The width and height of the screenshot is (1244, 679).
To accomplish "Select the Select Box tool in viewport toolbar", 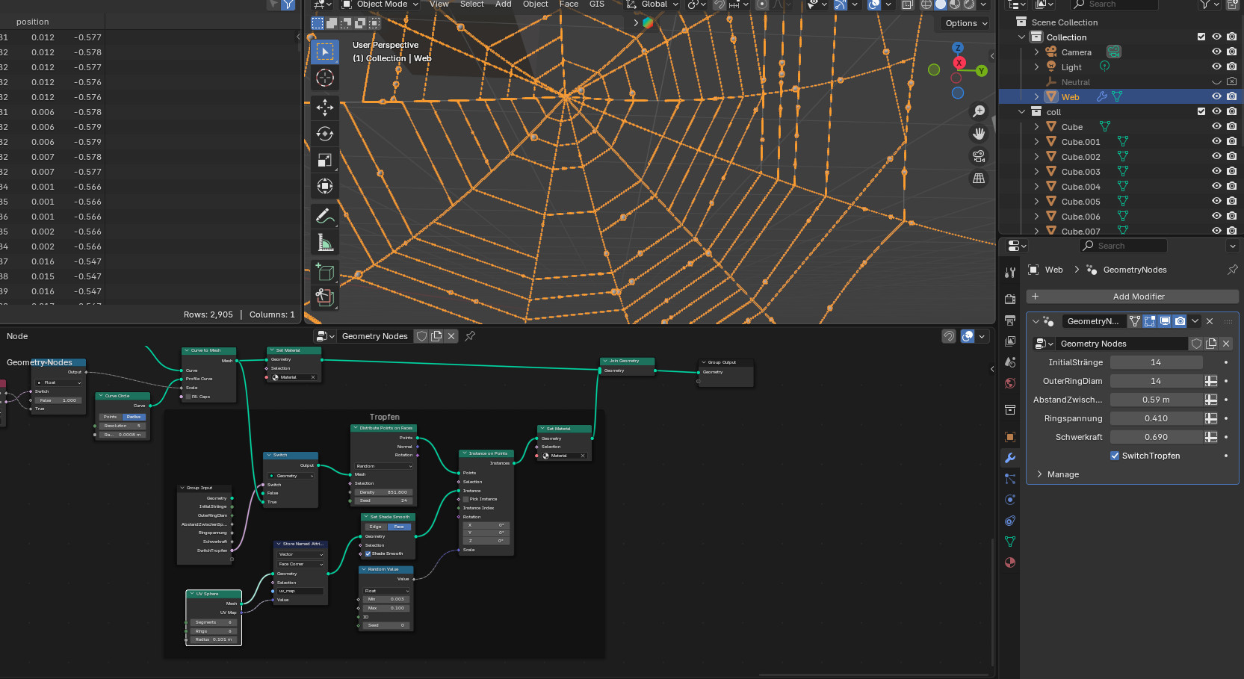I will click(324, 52).
